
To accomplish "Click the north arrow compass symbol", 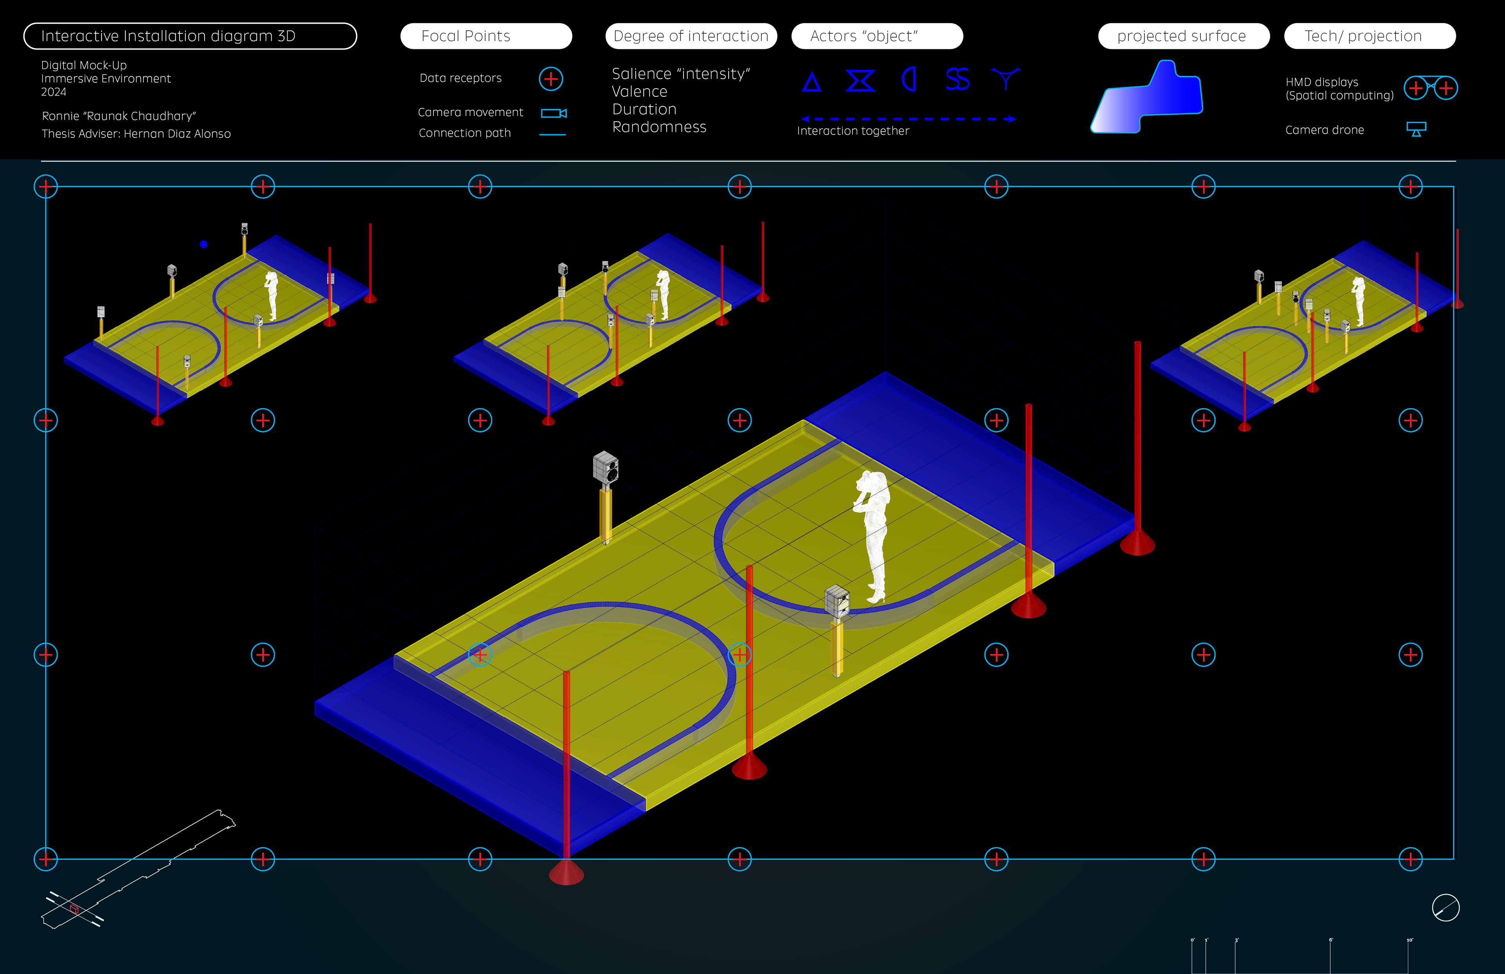I will (x=1445, y=908).
